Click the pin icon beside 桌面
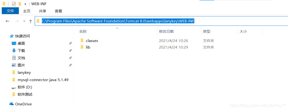The image size is (288, 110). (70, 43)
